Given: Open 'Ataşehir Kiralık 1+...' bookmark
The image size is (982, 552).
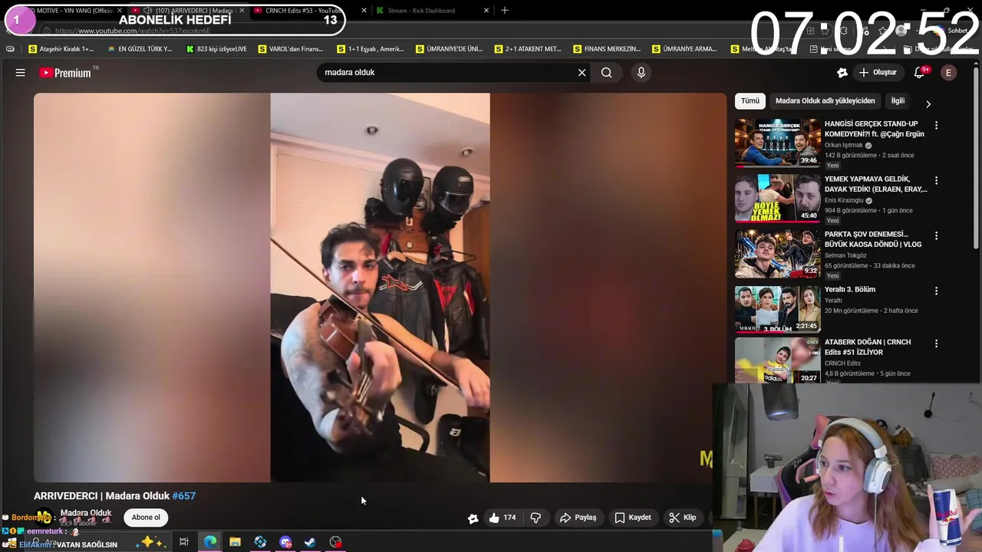Looking at the screenshot, I should click(x=61, y=49).
